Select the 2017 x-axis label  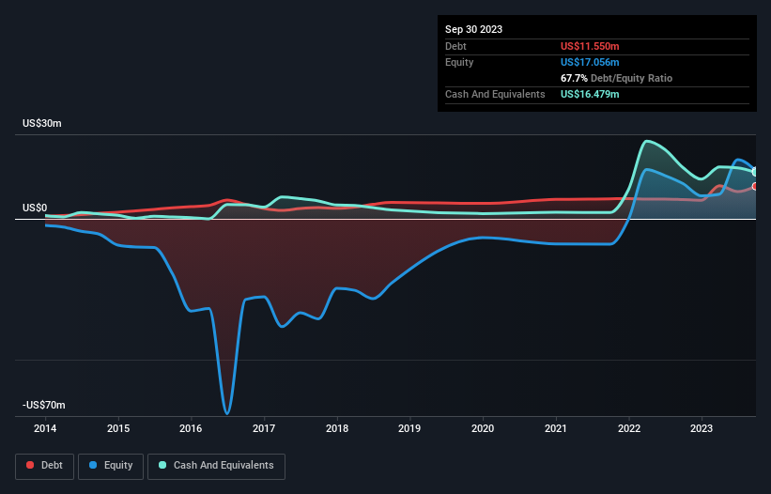264,428
